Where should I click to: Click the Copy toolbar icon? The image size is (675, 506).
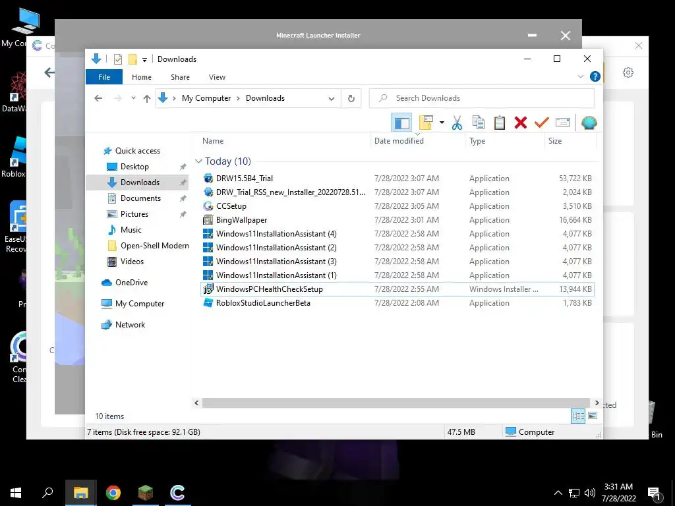[479, 123]
